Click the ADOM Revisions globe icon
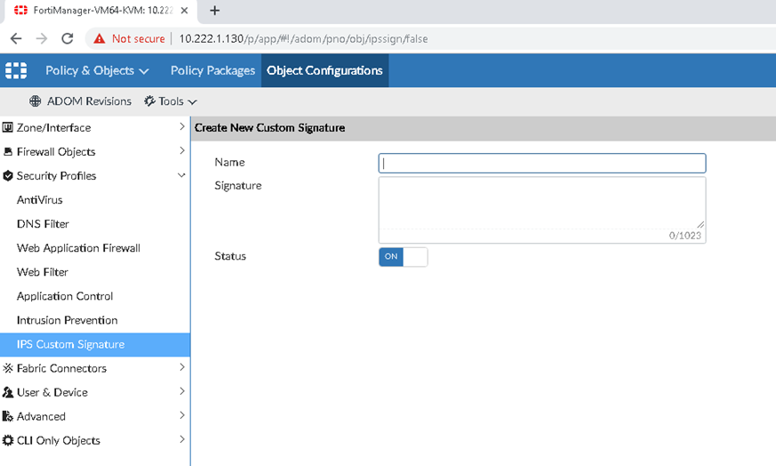 [36, 101]
